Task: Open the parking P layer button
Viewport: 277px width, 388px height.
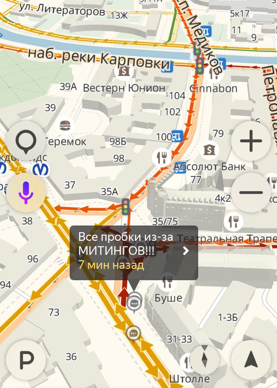Action: click(26, 360)
